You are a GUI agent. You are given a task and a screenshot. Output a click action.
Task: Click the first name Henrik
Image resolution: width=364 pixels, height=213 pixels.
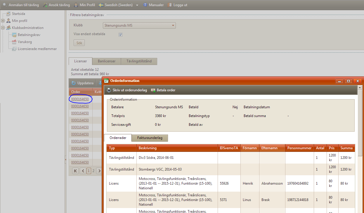[248, 183]
